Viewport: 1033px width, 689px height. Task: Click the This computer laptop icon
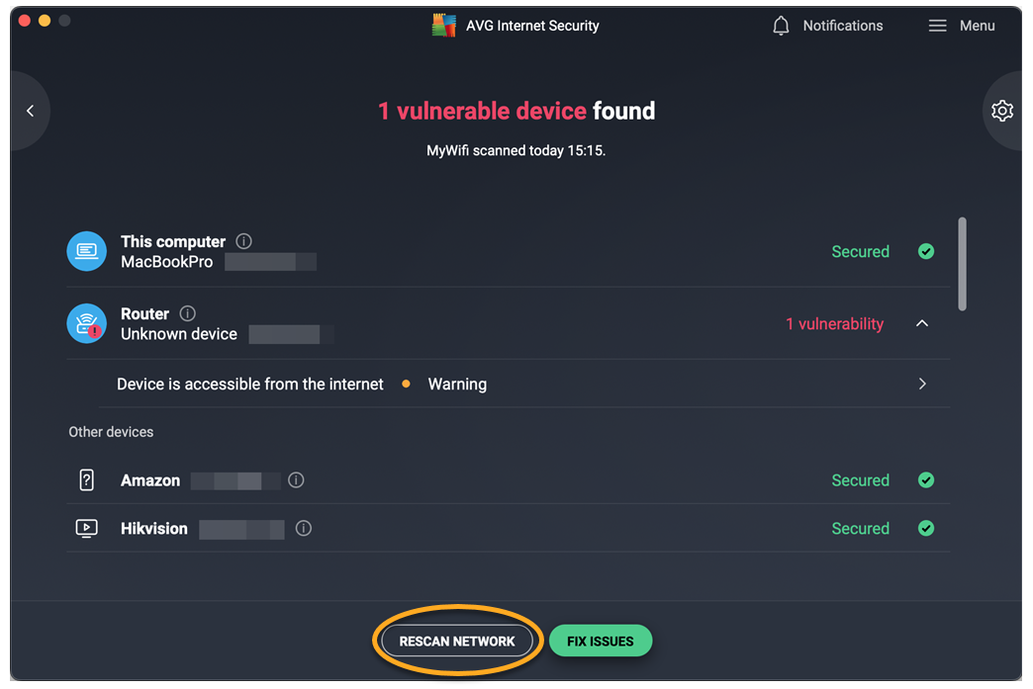pyautogui.click(x=87, y=251)
